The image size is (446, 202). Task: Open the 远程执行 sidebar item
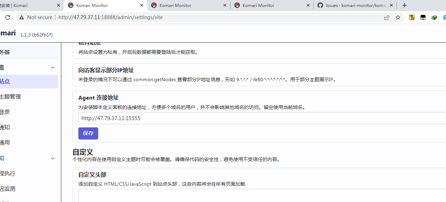click(x=29, y=174)
